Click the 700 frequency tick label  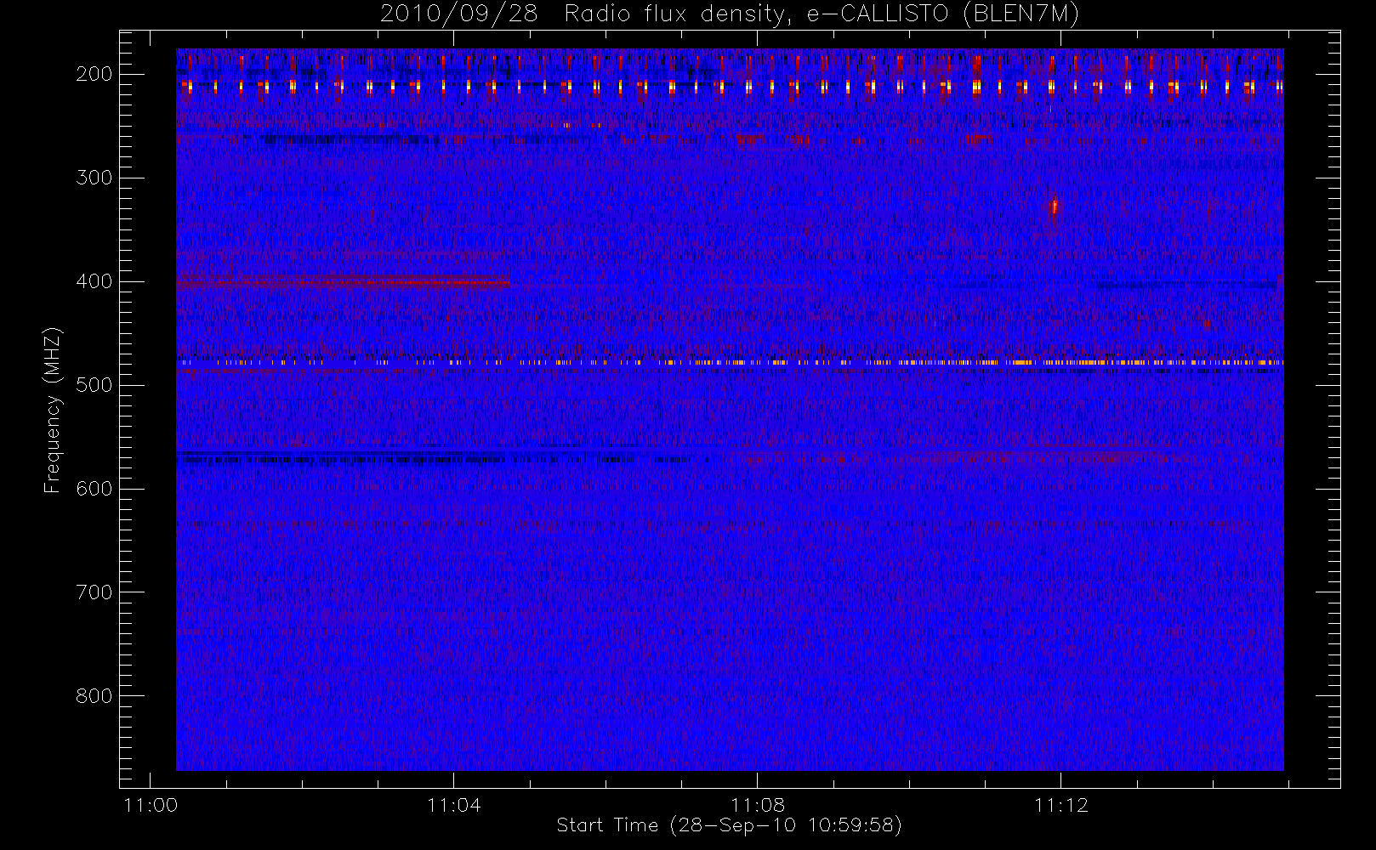coord(94,592)
